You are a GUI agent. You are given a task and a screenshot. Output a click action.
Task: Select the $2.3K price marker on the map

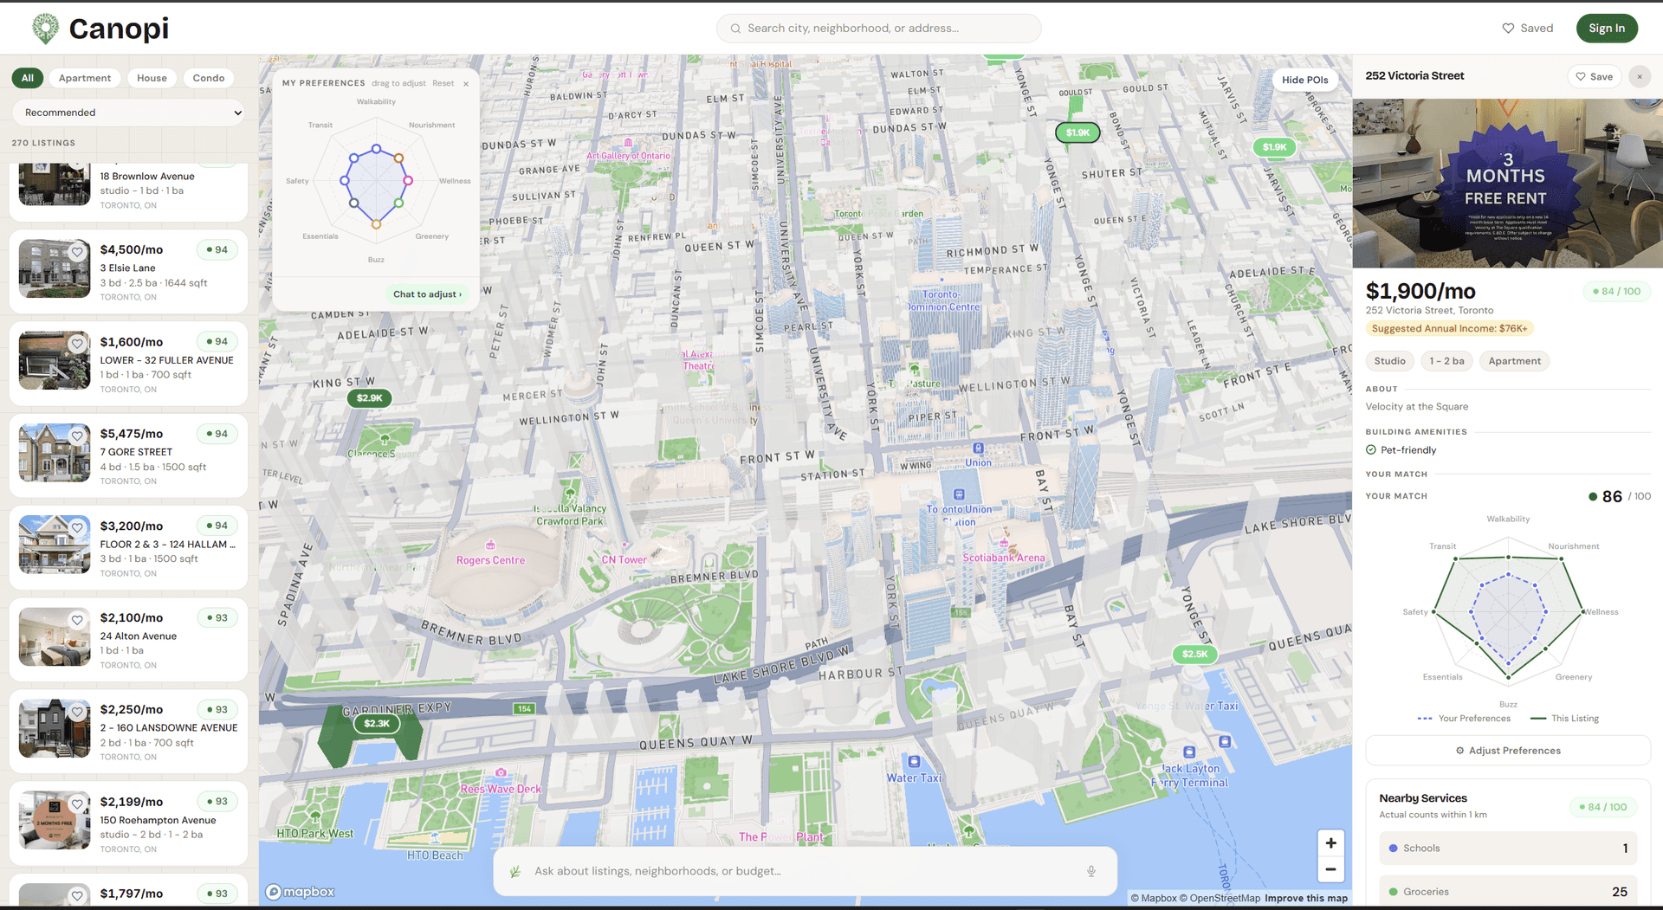[377, 724]
